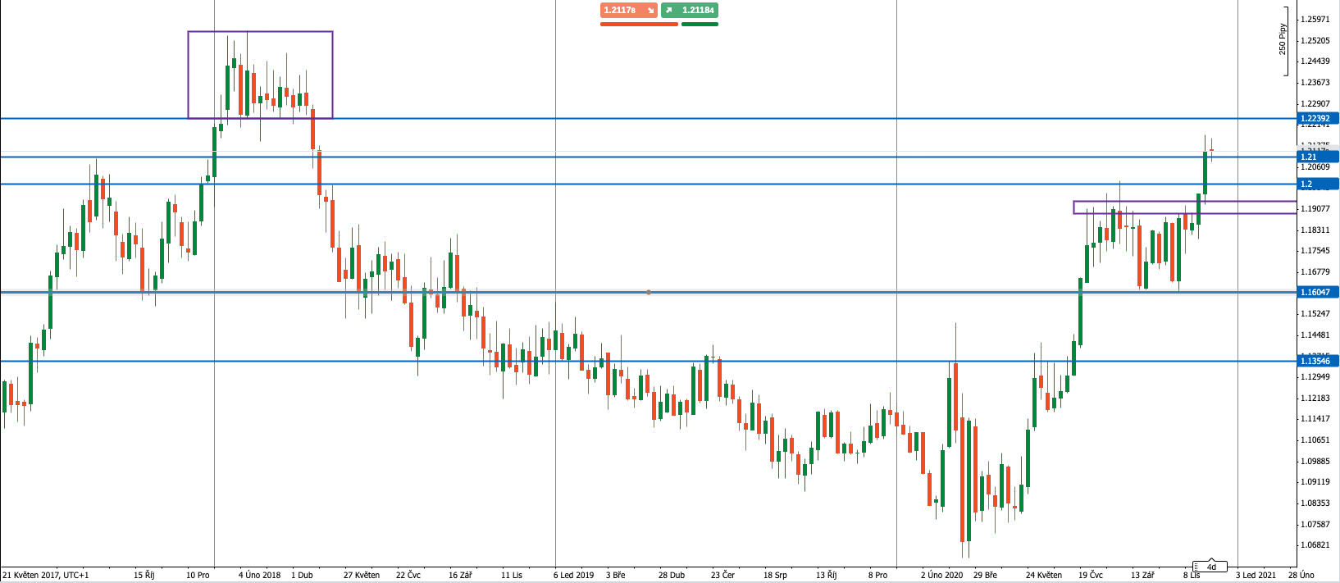
Task: Click the red sell sentiment bar
Action: (639, 24)
